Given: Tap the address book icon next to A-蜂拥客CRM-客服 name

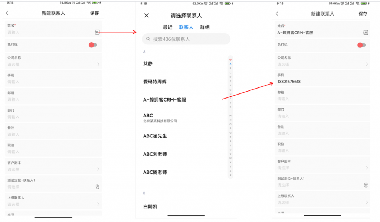Looking at the screenshot, I should (366, 33).
